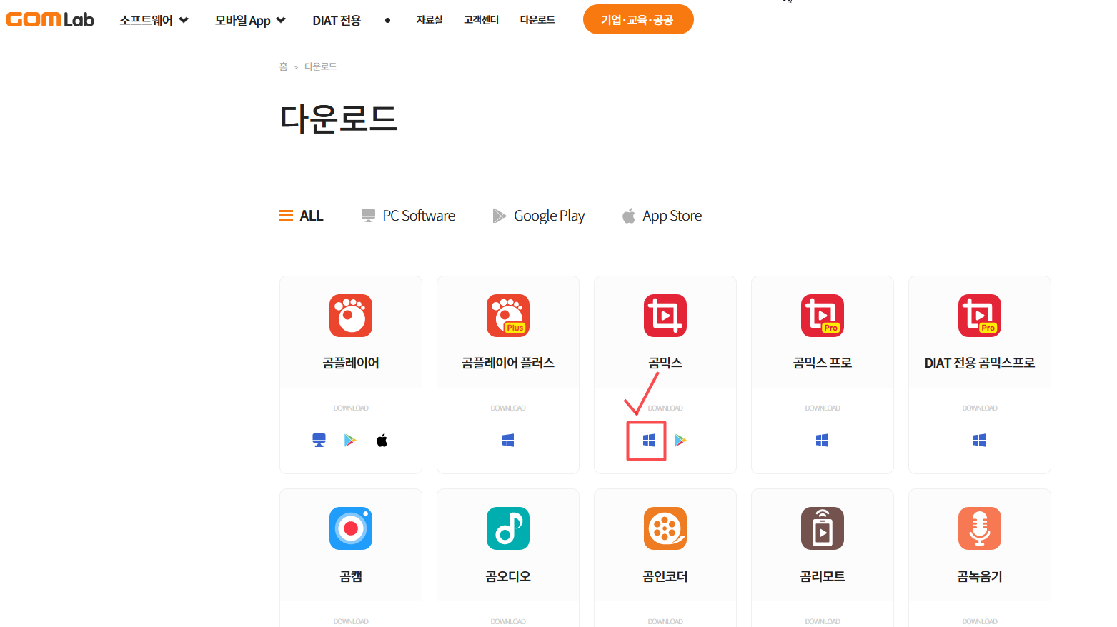
Task: Expand the 소프트웨어 dropdown menu
Action: (x=154, y=20)
